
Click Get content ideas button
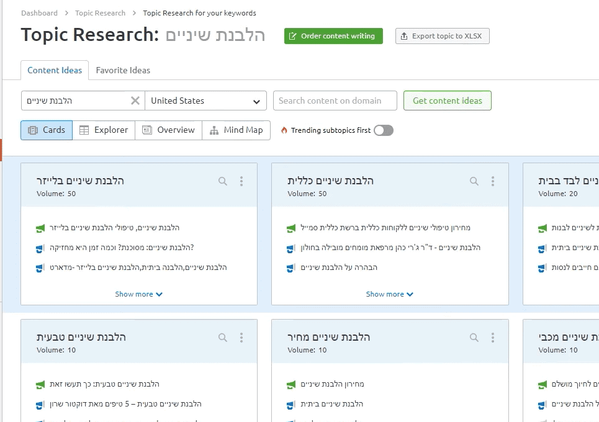click(448, 101)
